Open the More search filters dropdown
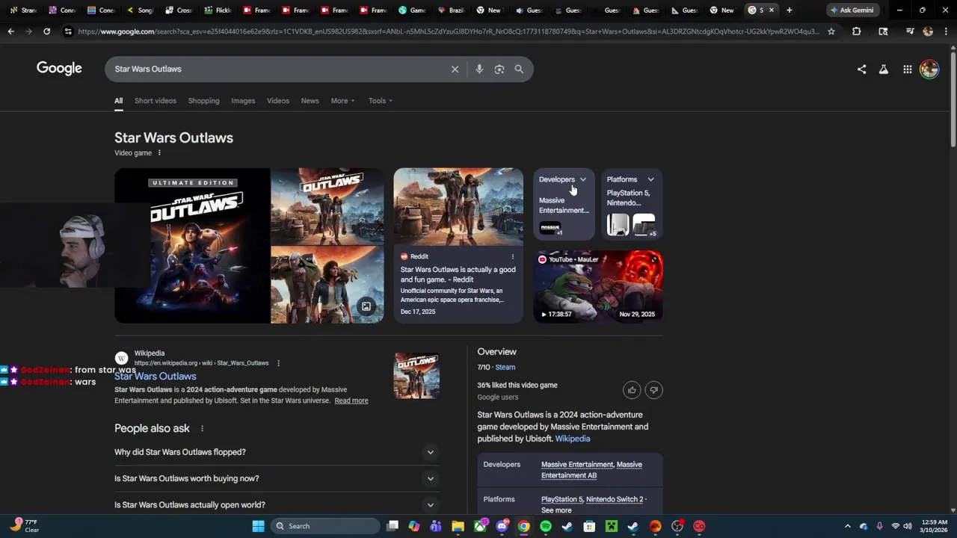The image size is (957, 538). 342,101
